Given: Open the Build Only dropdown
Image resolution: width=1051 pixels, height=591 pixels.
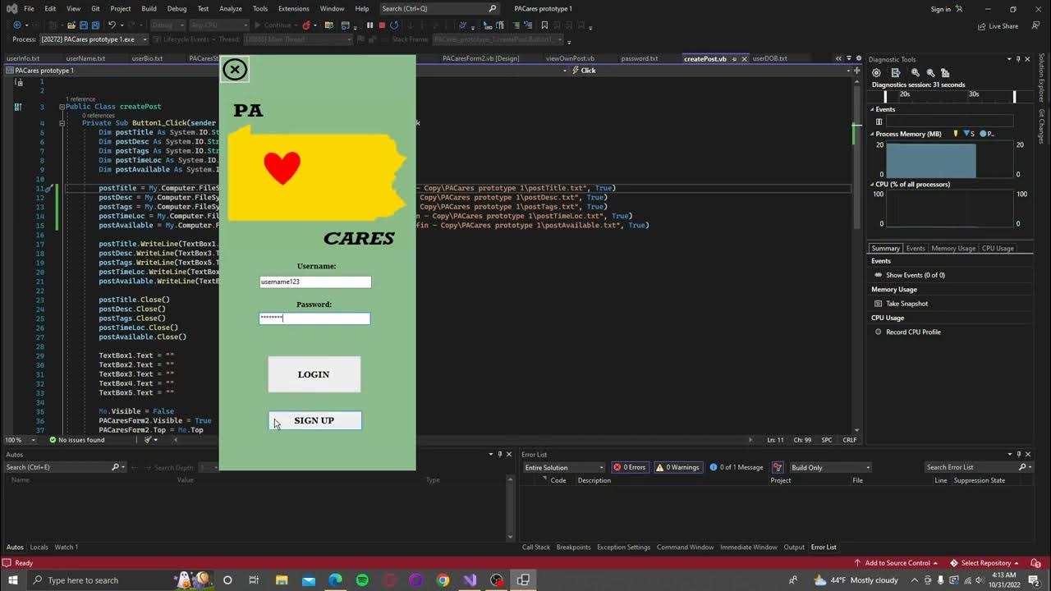Looking at the screenshot, I should (x=830, y=467).
